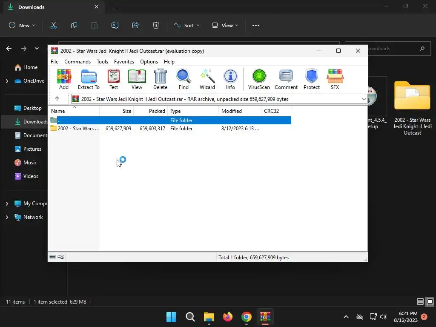Sort by the Name column header

(x=74, y=111)
